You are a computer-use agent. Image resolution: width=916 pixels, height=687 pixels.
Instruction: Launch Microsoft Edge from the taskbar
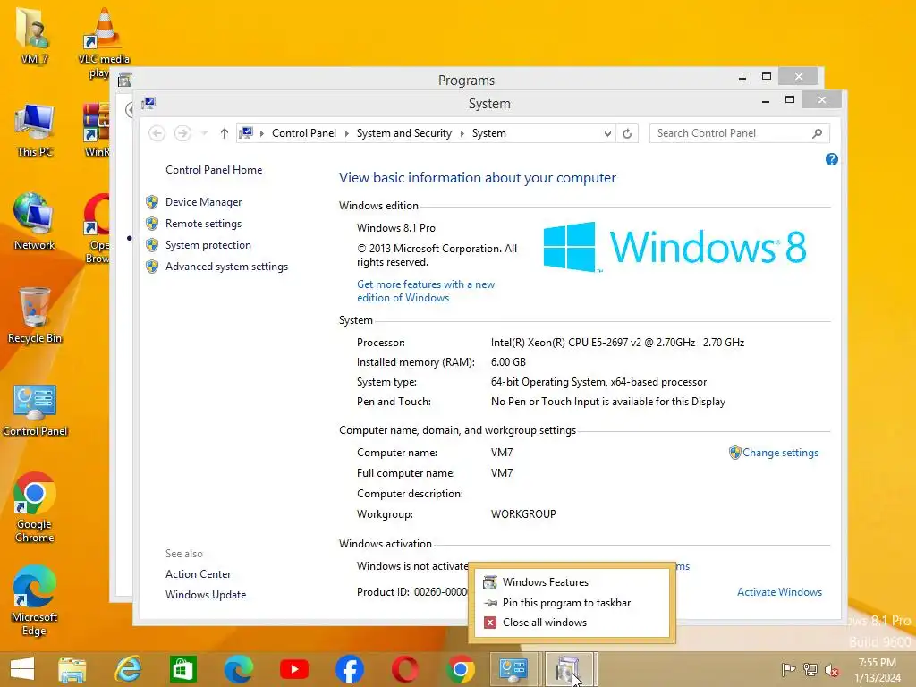(238, 669)
